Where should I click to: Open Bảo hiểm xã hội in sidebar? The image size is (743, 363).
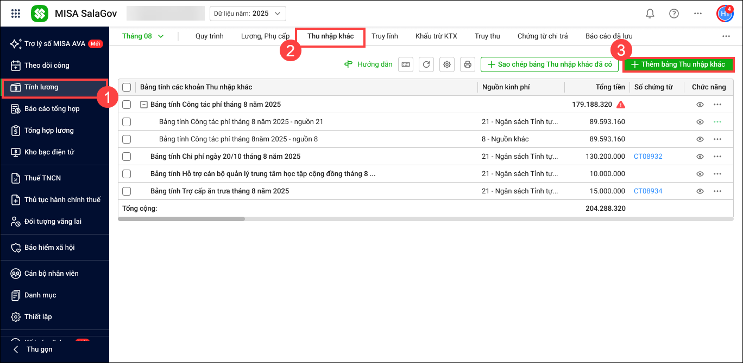click(49, 248)
